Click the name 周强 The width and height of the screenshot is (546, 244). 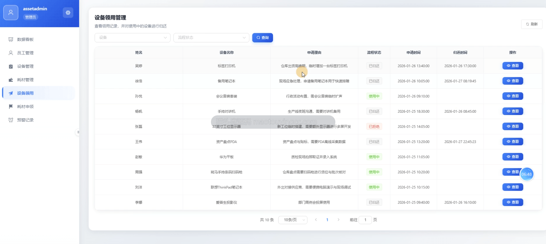coord(139,172)
